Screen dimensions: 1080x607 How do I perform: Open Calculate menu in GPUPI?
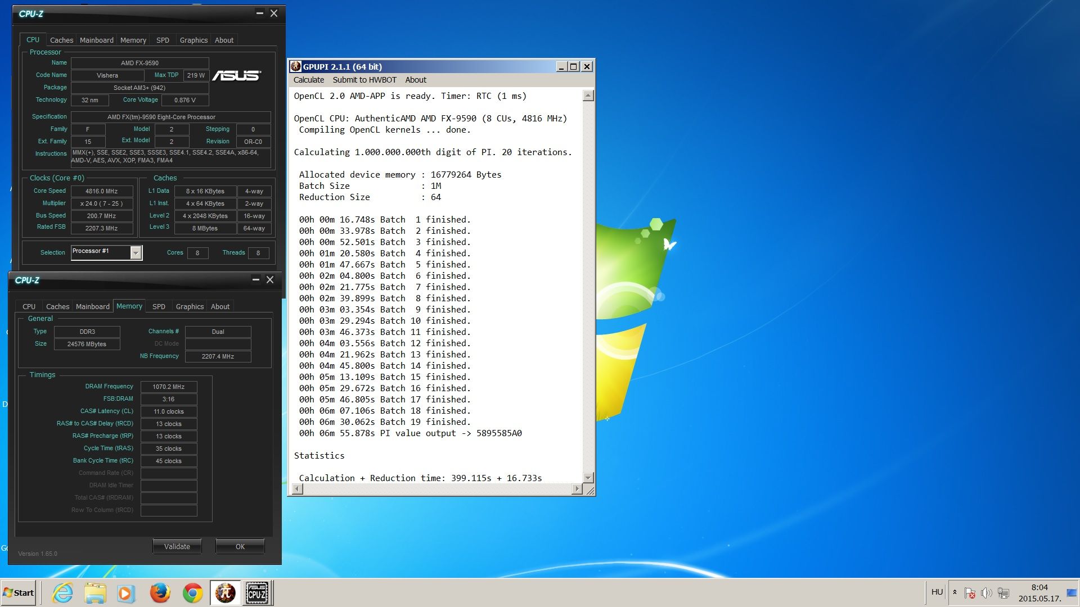point(309,80)
